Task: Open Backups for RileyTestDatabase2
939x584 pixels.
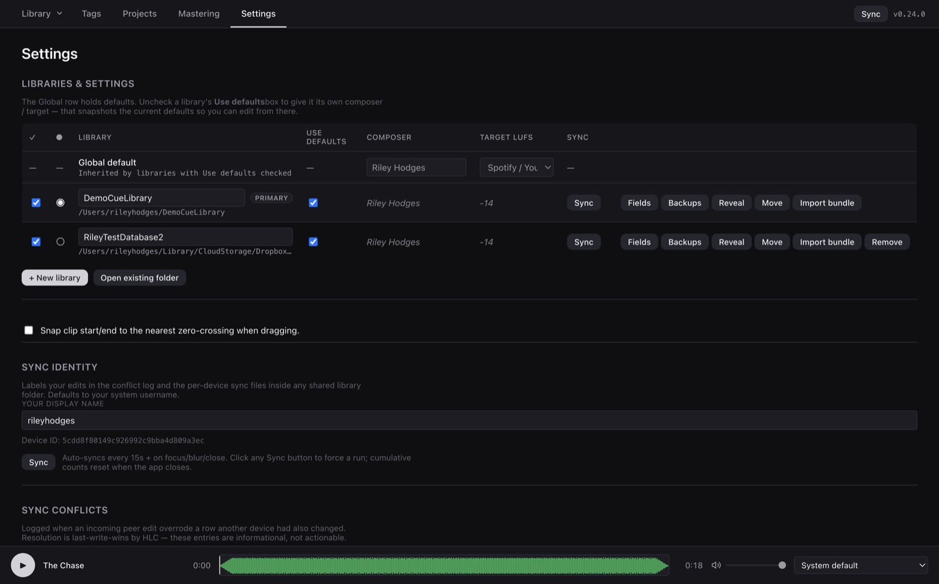Action: coord(685,242)
